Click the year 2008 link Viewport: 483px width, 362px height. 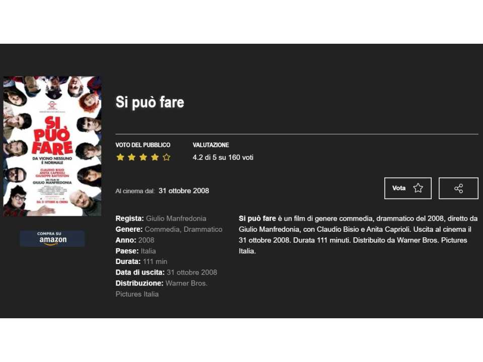[146, 240]
